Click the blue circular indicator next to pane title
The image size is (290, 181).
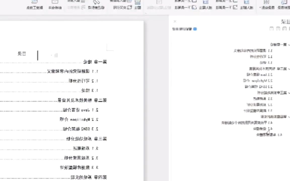(195, 29)
